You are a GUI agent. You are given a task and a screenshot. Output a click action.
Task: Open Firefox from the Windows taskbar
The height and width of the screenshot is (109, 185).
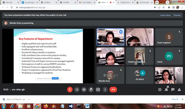pyautogui.click(x=45, y=106)
